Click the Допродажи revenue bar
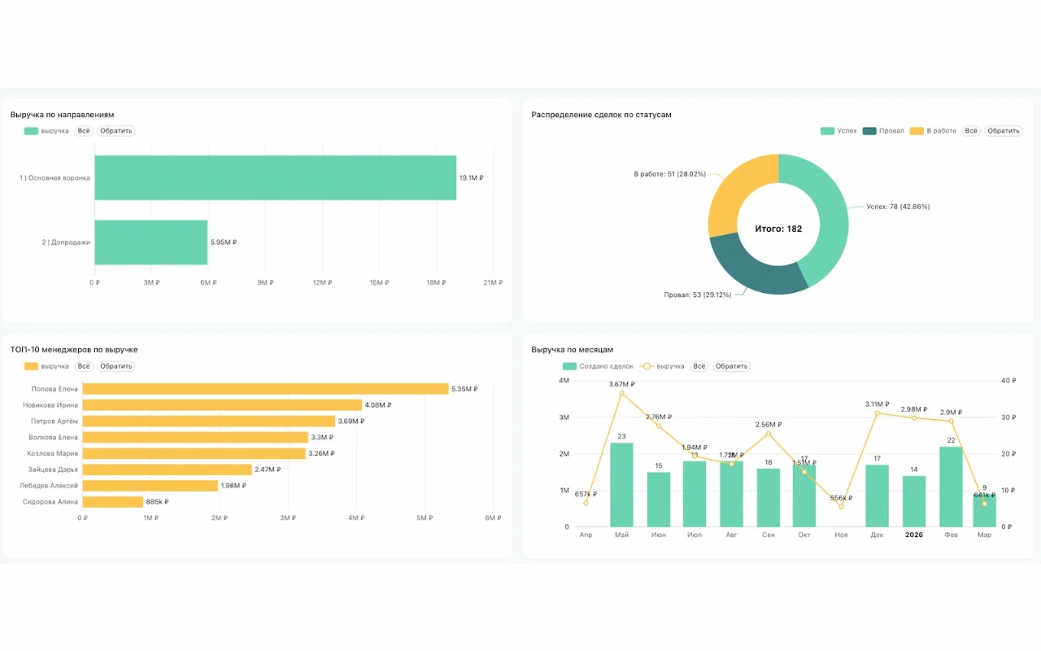This screenshot has width=1041, height=651. pyautogui.click(x=150, y=242)
